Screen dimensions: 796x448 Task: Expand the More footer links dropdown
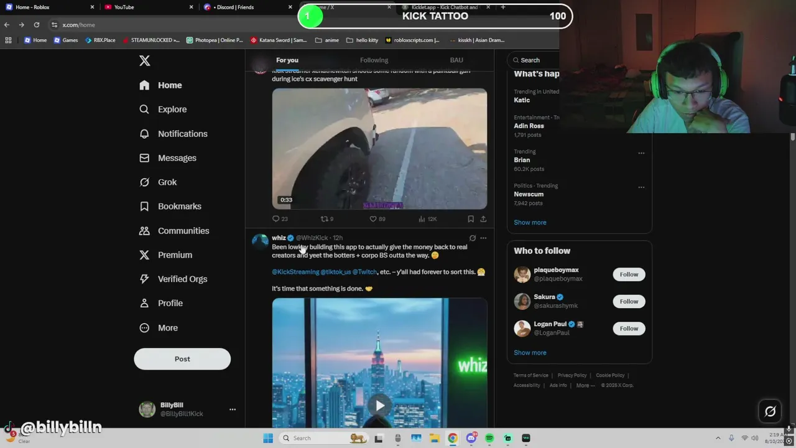pyautogui.click(x=586, y=385)
